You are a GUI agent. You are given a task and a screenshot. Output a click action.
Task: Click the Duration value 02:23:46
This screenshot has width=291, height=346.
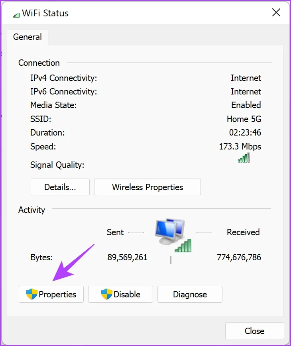245,132
